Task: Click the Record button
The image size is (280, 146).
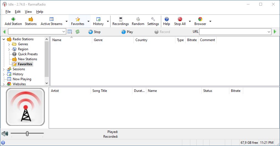Action: (x=162, y=32)
